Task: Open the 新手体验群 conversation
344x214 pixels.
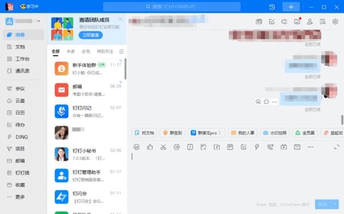Action: 87,69
